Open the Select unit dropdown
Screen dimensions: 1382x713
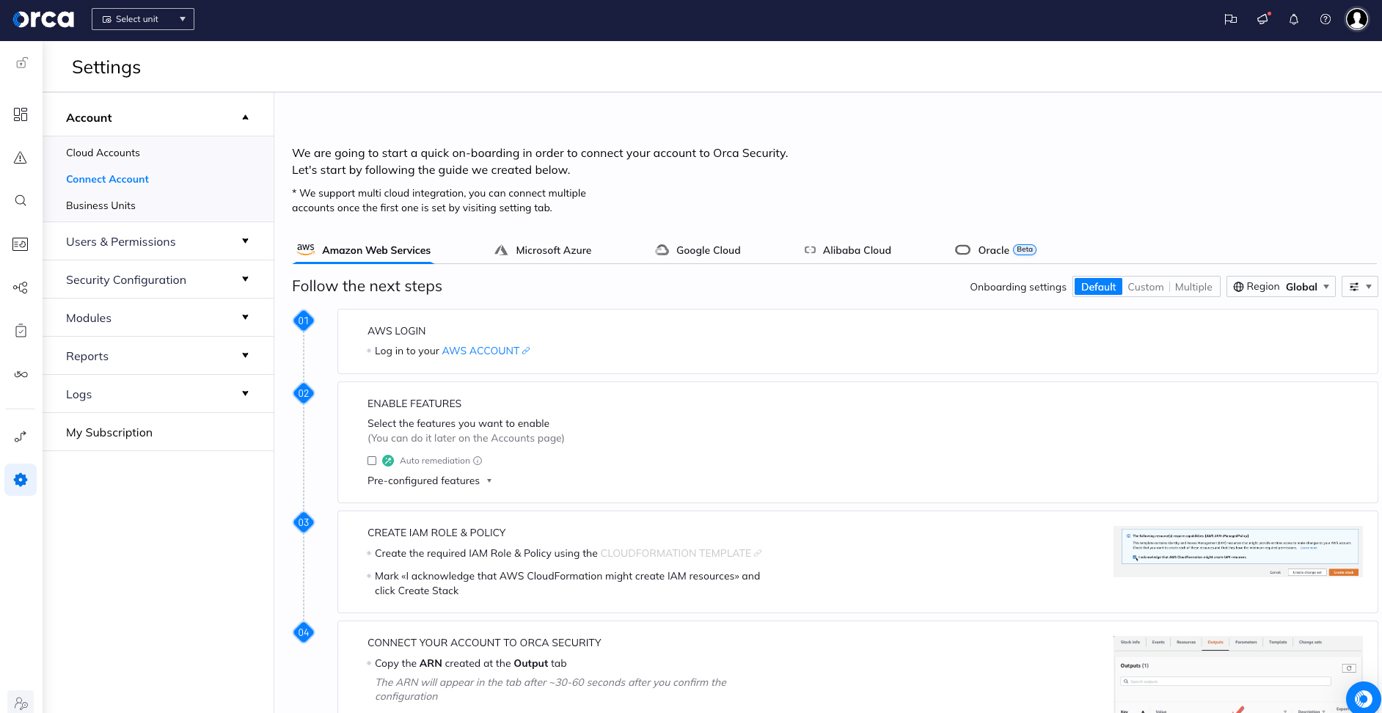click(143, 19)
